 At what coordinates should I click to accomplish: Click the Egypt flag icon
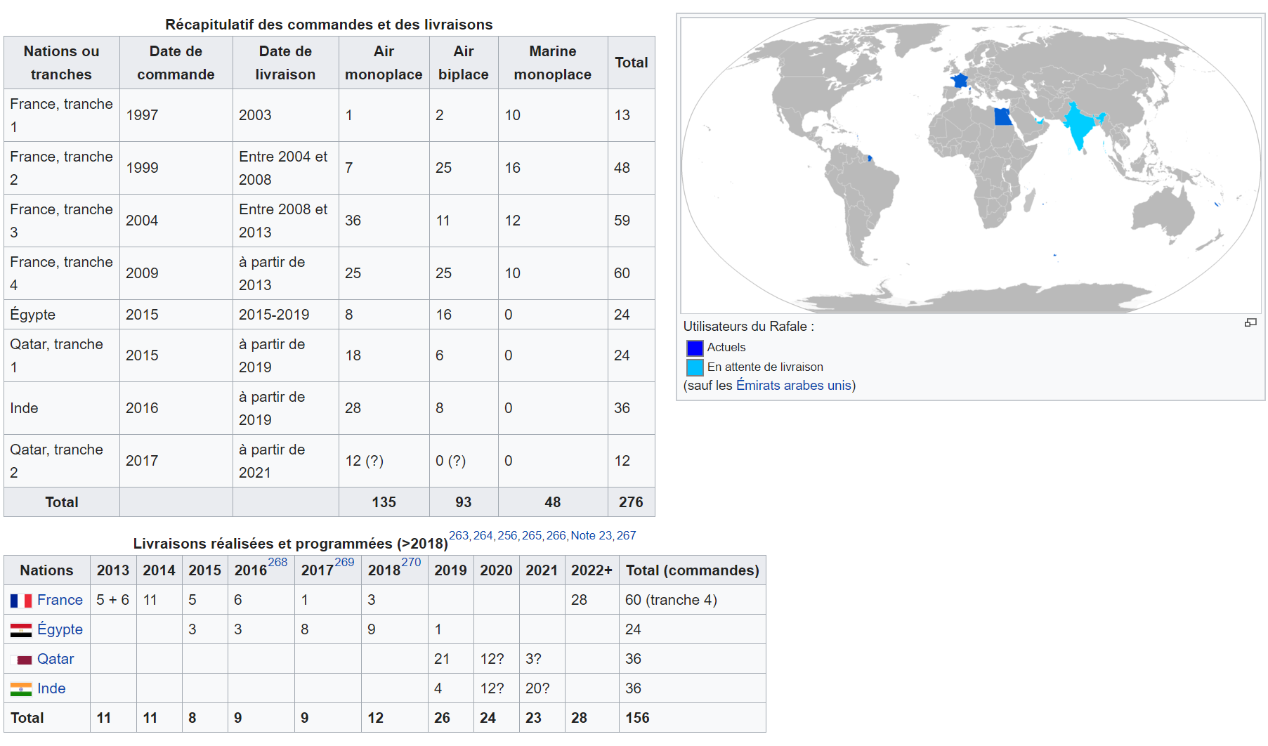pos(21,630)
